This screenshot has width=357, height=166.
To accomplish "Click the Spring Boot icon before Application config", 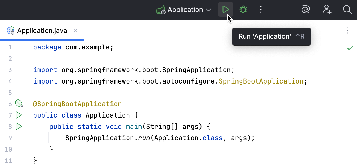I will (x=161, y=10).
